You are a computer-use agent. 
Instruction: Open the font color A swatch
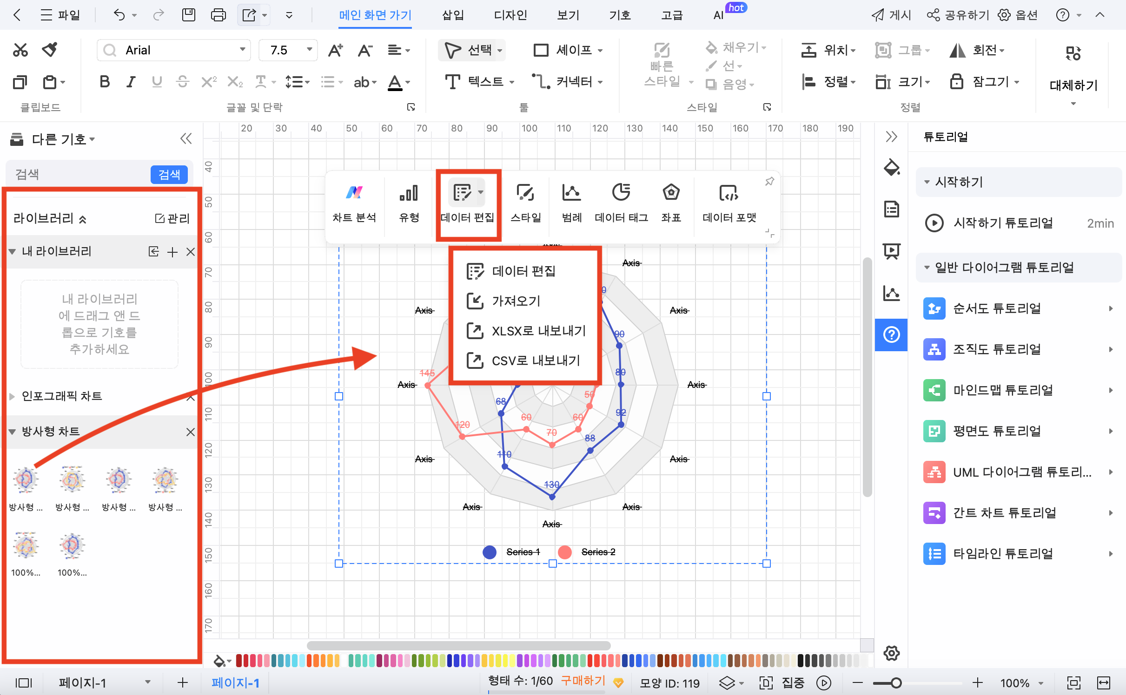click(395, 82)
